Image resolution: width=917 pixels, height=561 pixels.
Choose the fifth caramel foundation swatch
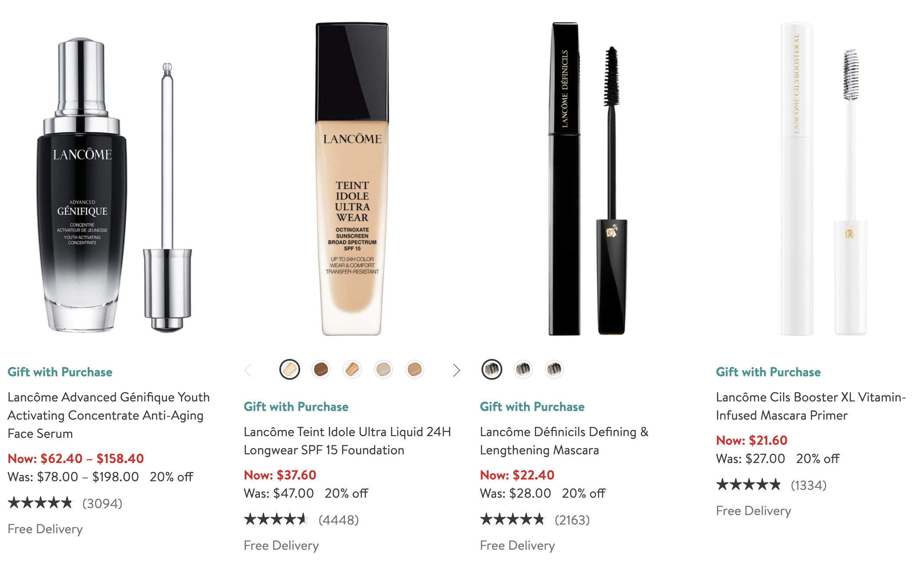pyautogui.click(x=415, y=369)
